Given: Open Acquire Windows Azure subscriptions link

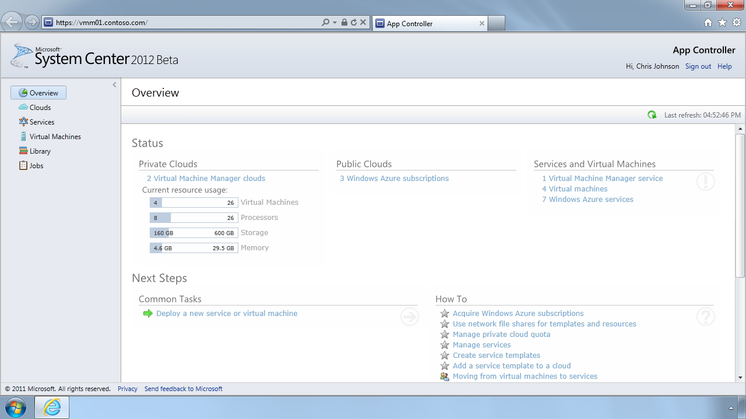Looking at the screenshot, I should pyautogui.click(x=518, y=314).
